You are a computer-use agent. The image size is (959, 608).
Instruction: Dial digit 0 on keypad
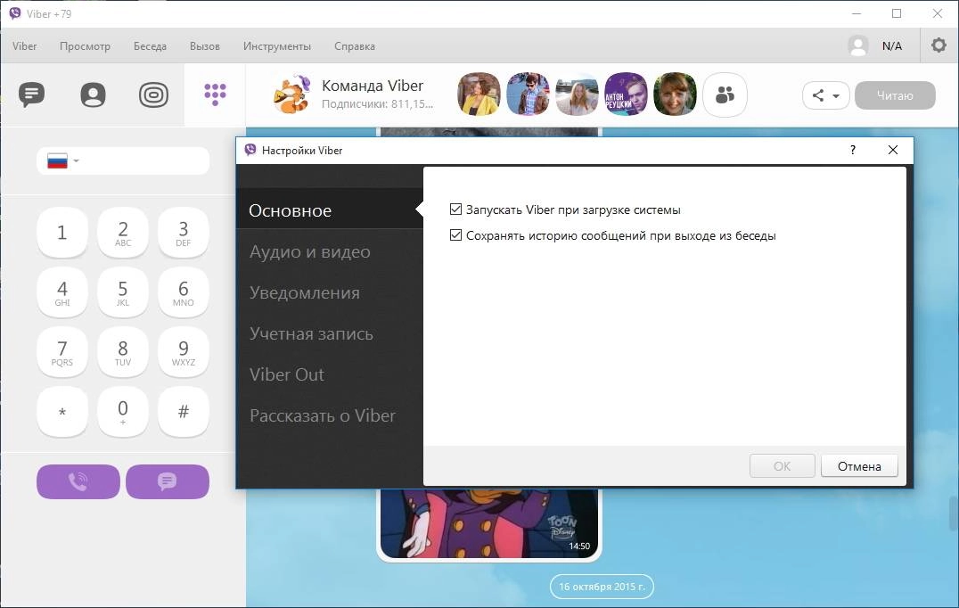[123, 412]
